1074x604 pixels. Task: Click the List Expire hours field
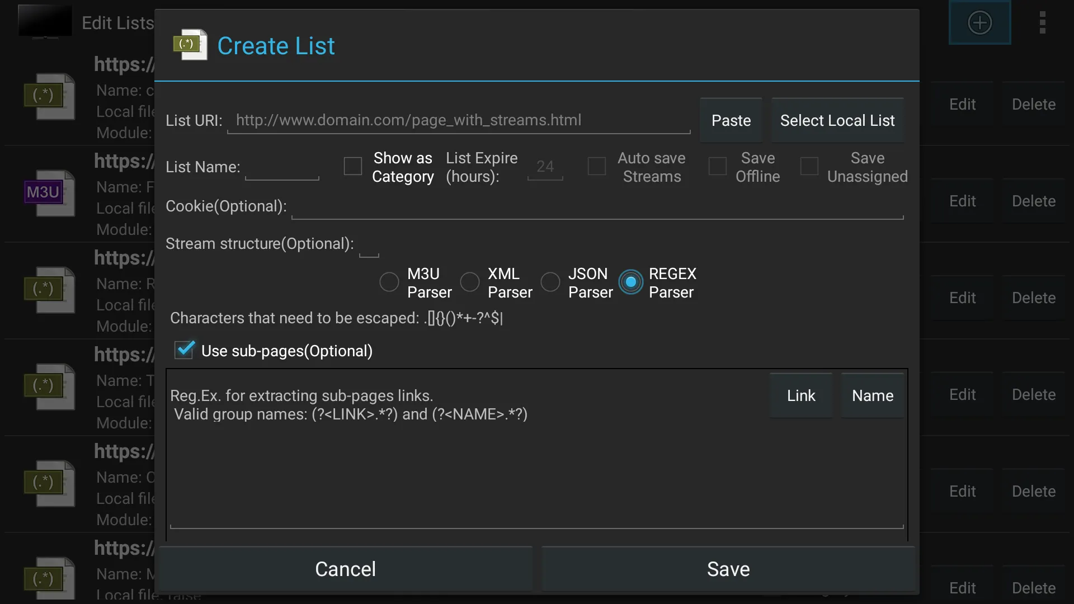click(x=545, y=167)
